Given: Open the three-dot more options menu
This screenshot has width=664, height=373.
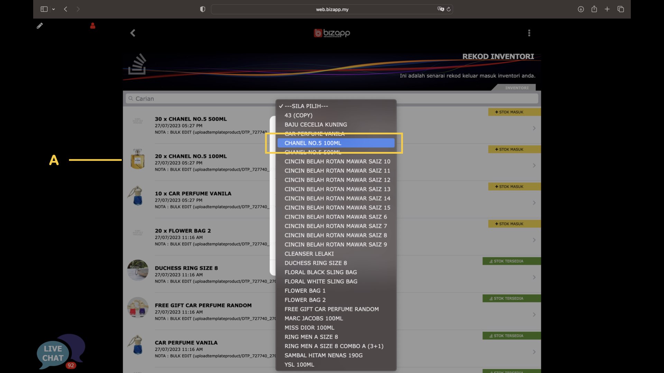Looking at the screenshot, I should (529, 33).
